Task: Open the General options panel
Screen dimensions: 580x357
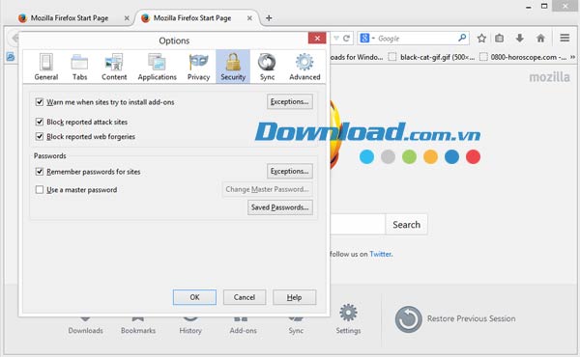Action: 46,67
